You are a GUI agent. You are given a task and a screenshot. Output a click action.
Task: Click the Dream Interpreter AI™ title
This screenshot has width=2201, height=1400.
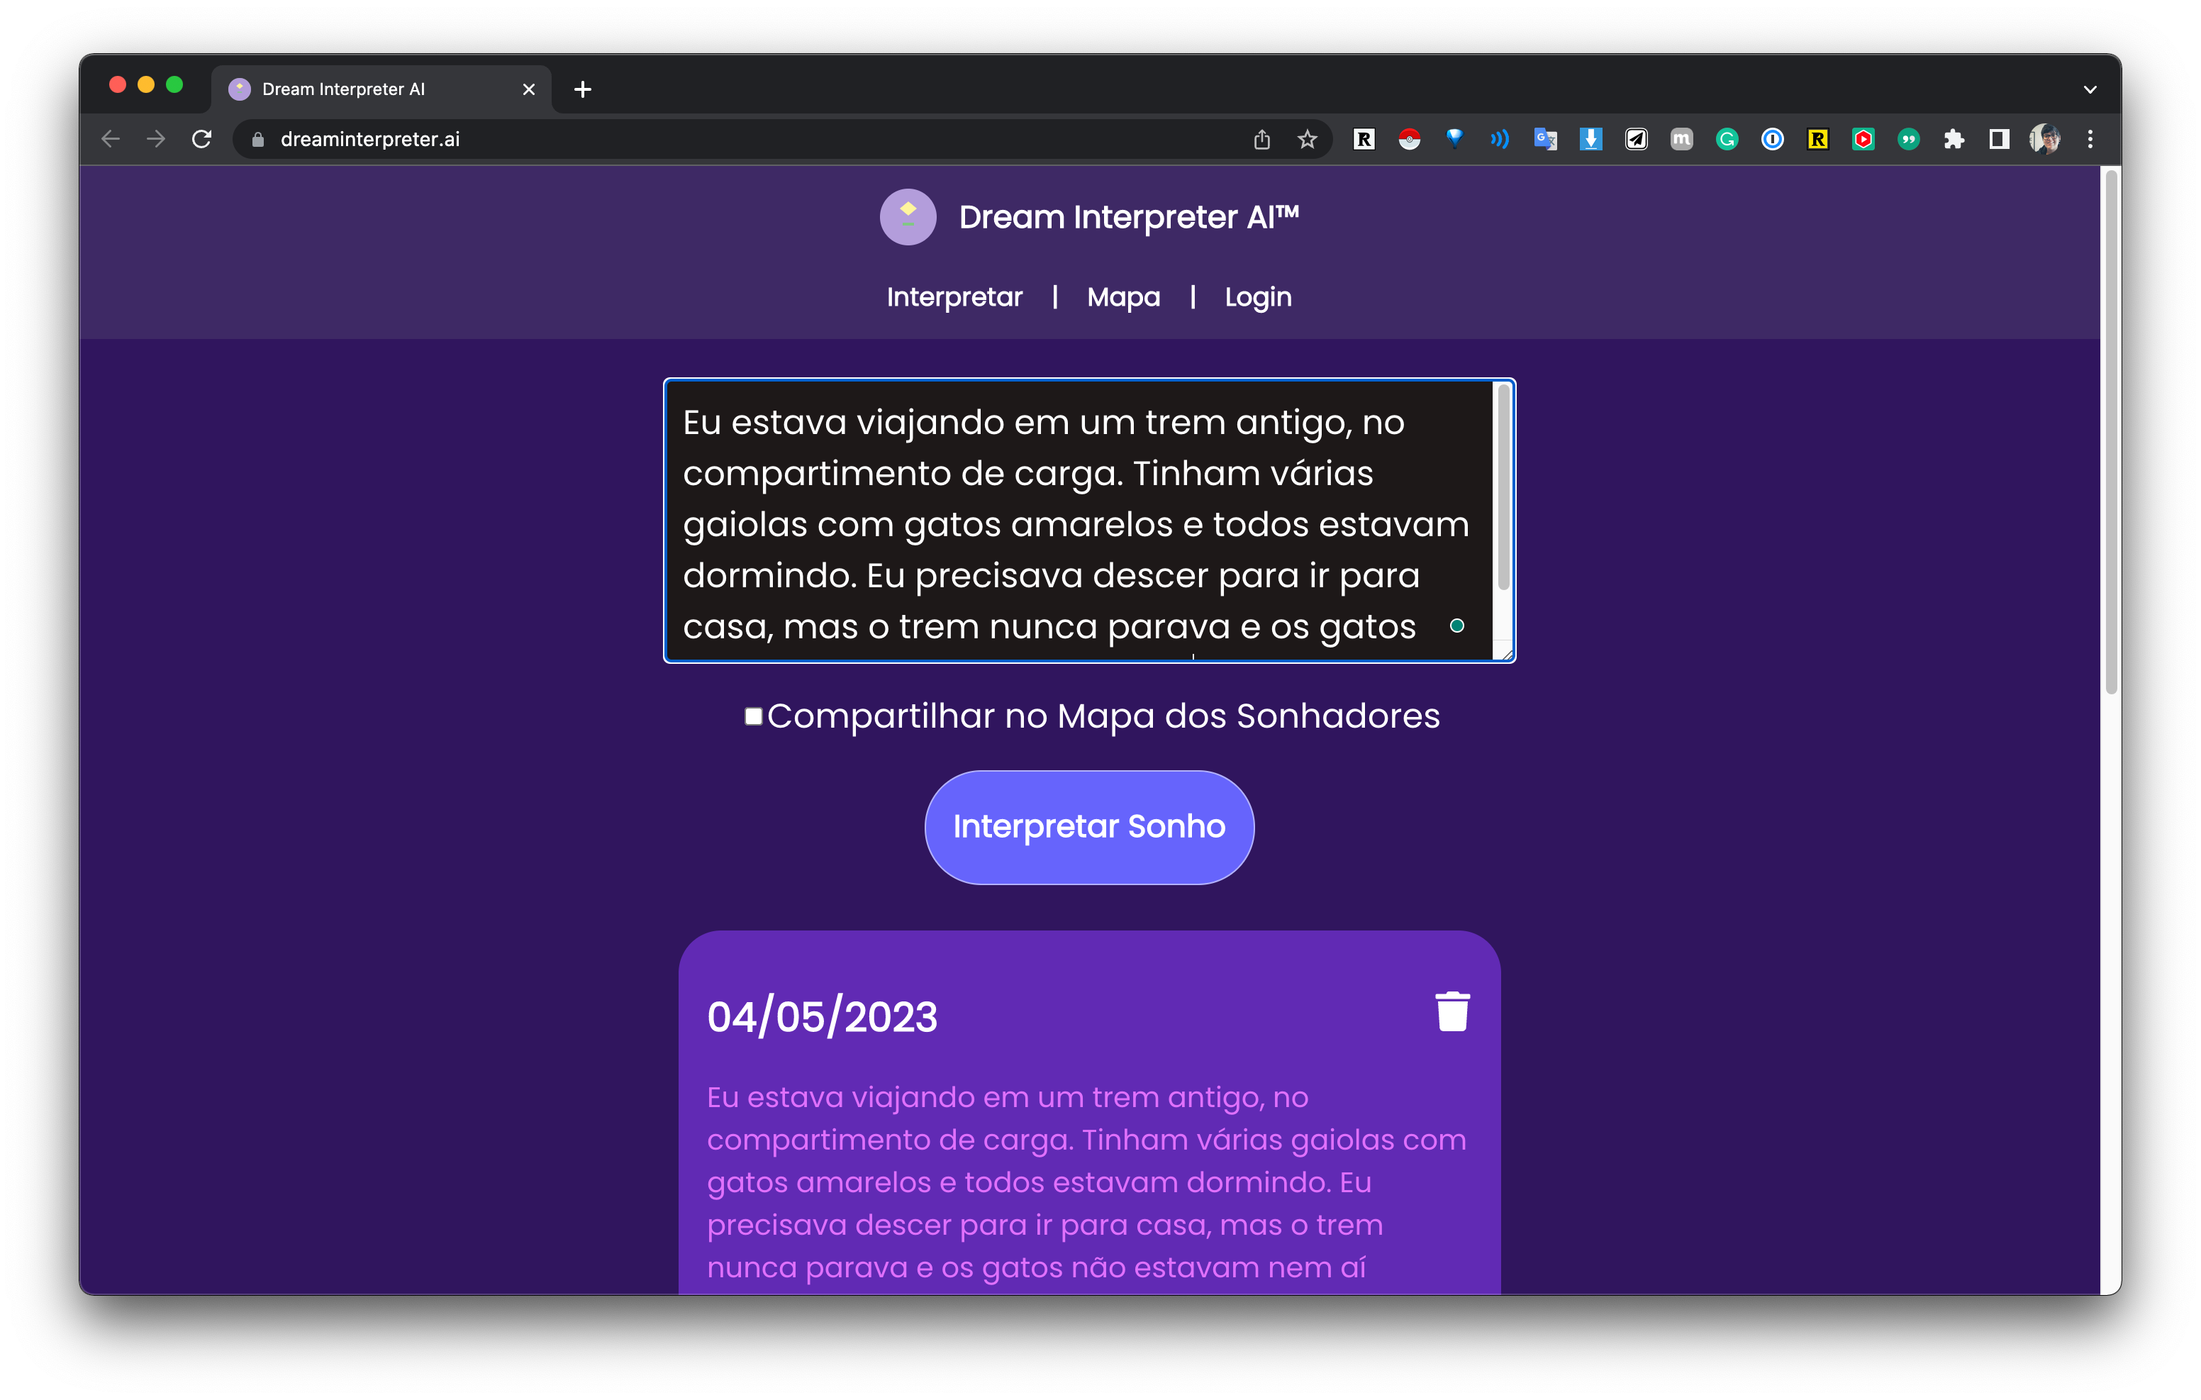point(1129,218)
